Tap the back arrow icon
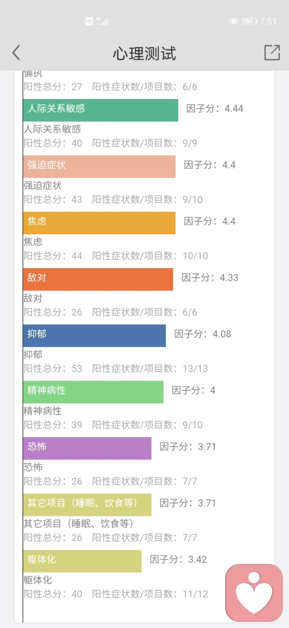Screen dimensions: 289x628 [x=16, y=53]
